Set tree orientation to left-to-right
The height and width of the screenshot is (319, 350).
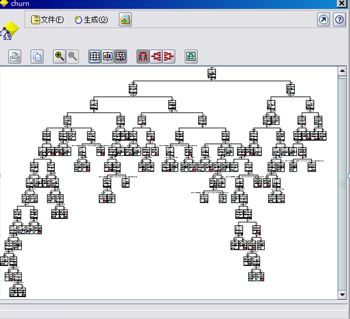tap(156, 56)
